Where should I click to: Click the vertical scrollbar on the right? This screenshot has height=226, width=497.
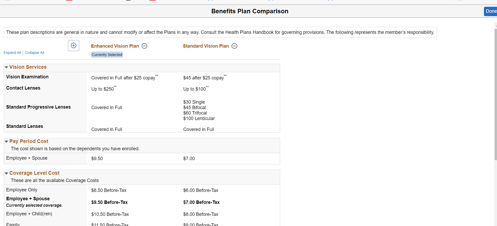pyautogui.click(x=495, y=104)
